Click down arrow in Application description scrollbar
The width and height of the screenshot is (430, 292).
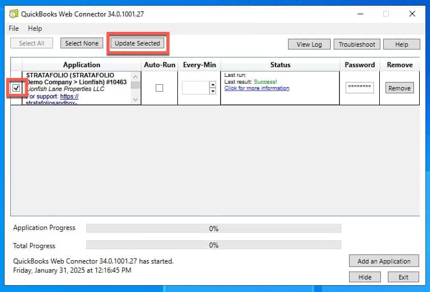(x=135, y=100)
